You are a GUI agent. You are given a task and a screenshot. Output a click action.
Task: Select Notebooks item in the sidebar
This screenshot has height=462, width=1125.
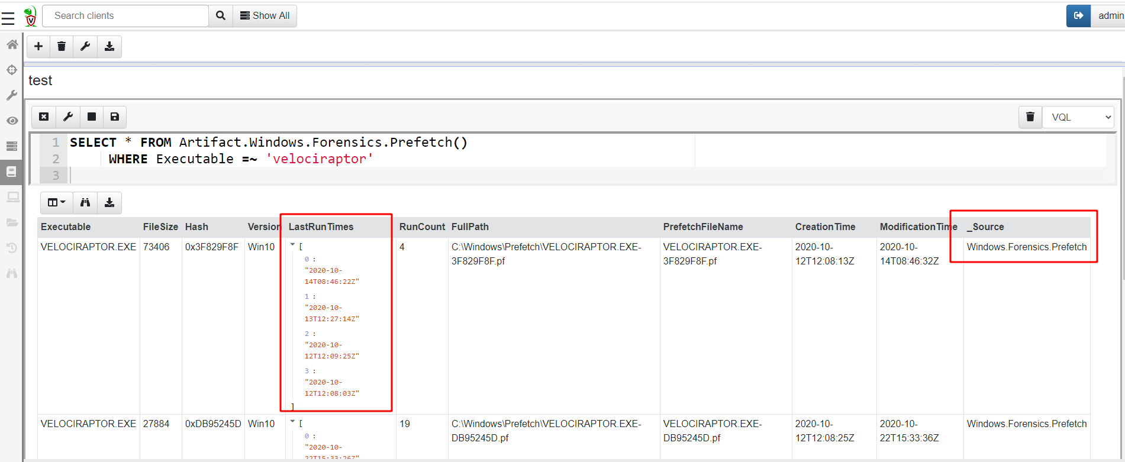[x=12, y=172]
